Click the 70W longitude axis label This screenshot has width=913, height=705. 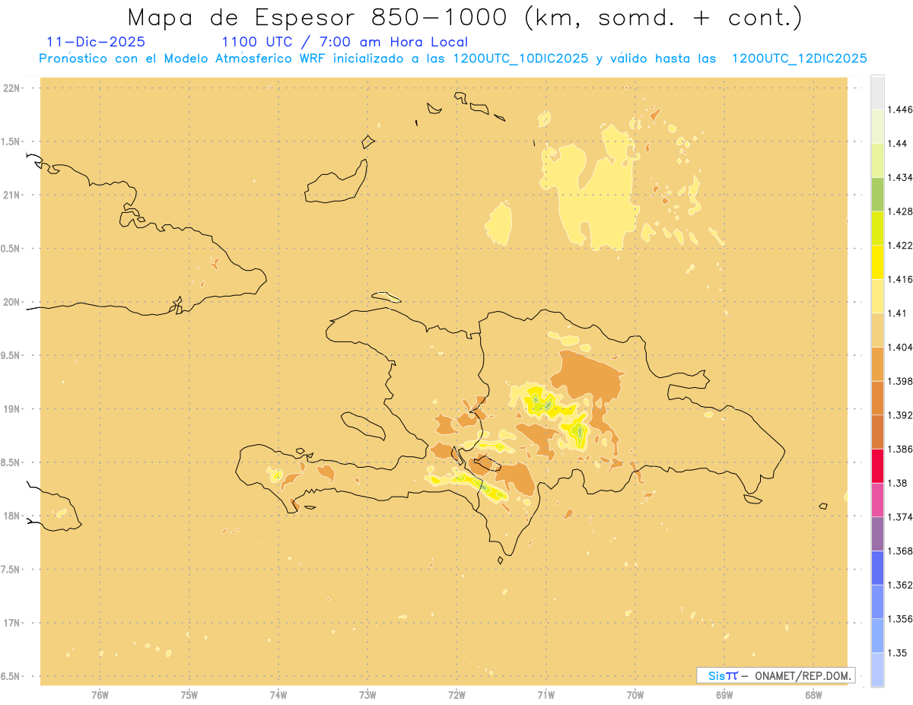click(x=635, y=695)
